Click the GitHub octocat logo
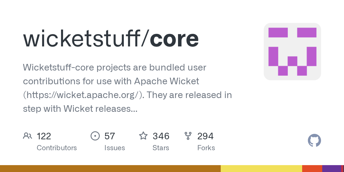The image size is (344, 172). click(x=314, y=141)
